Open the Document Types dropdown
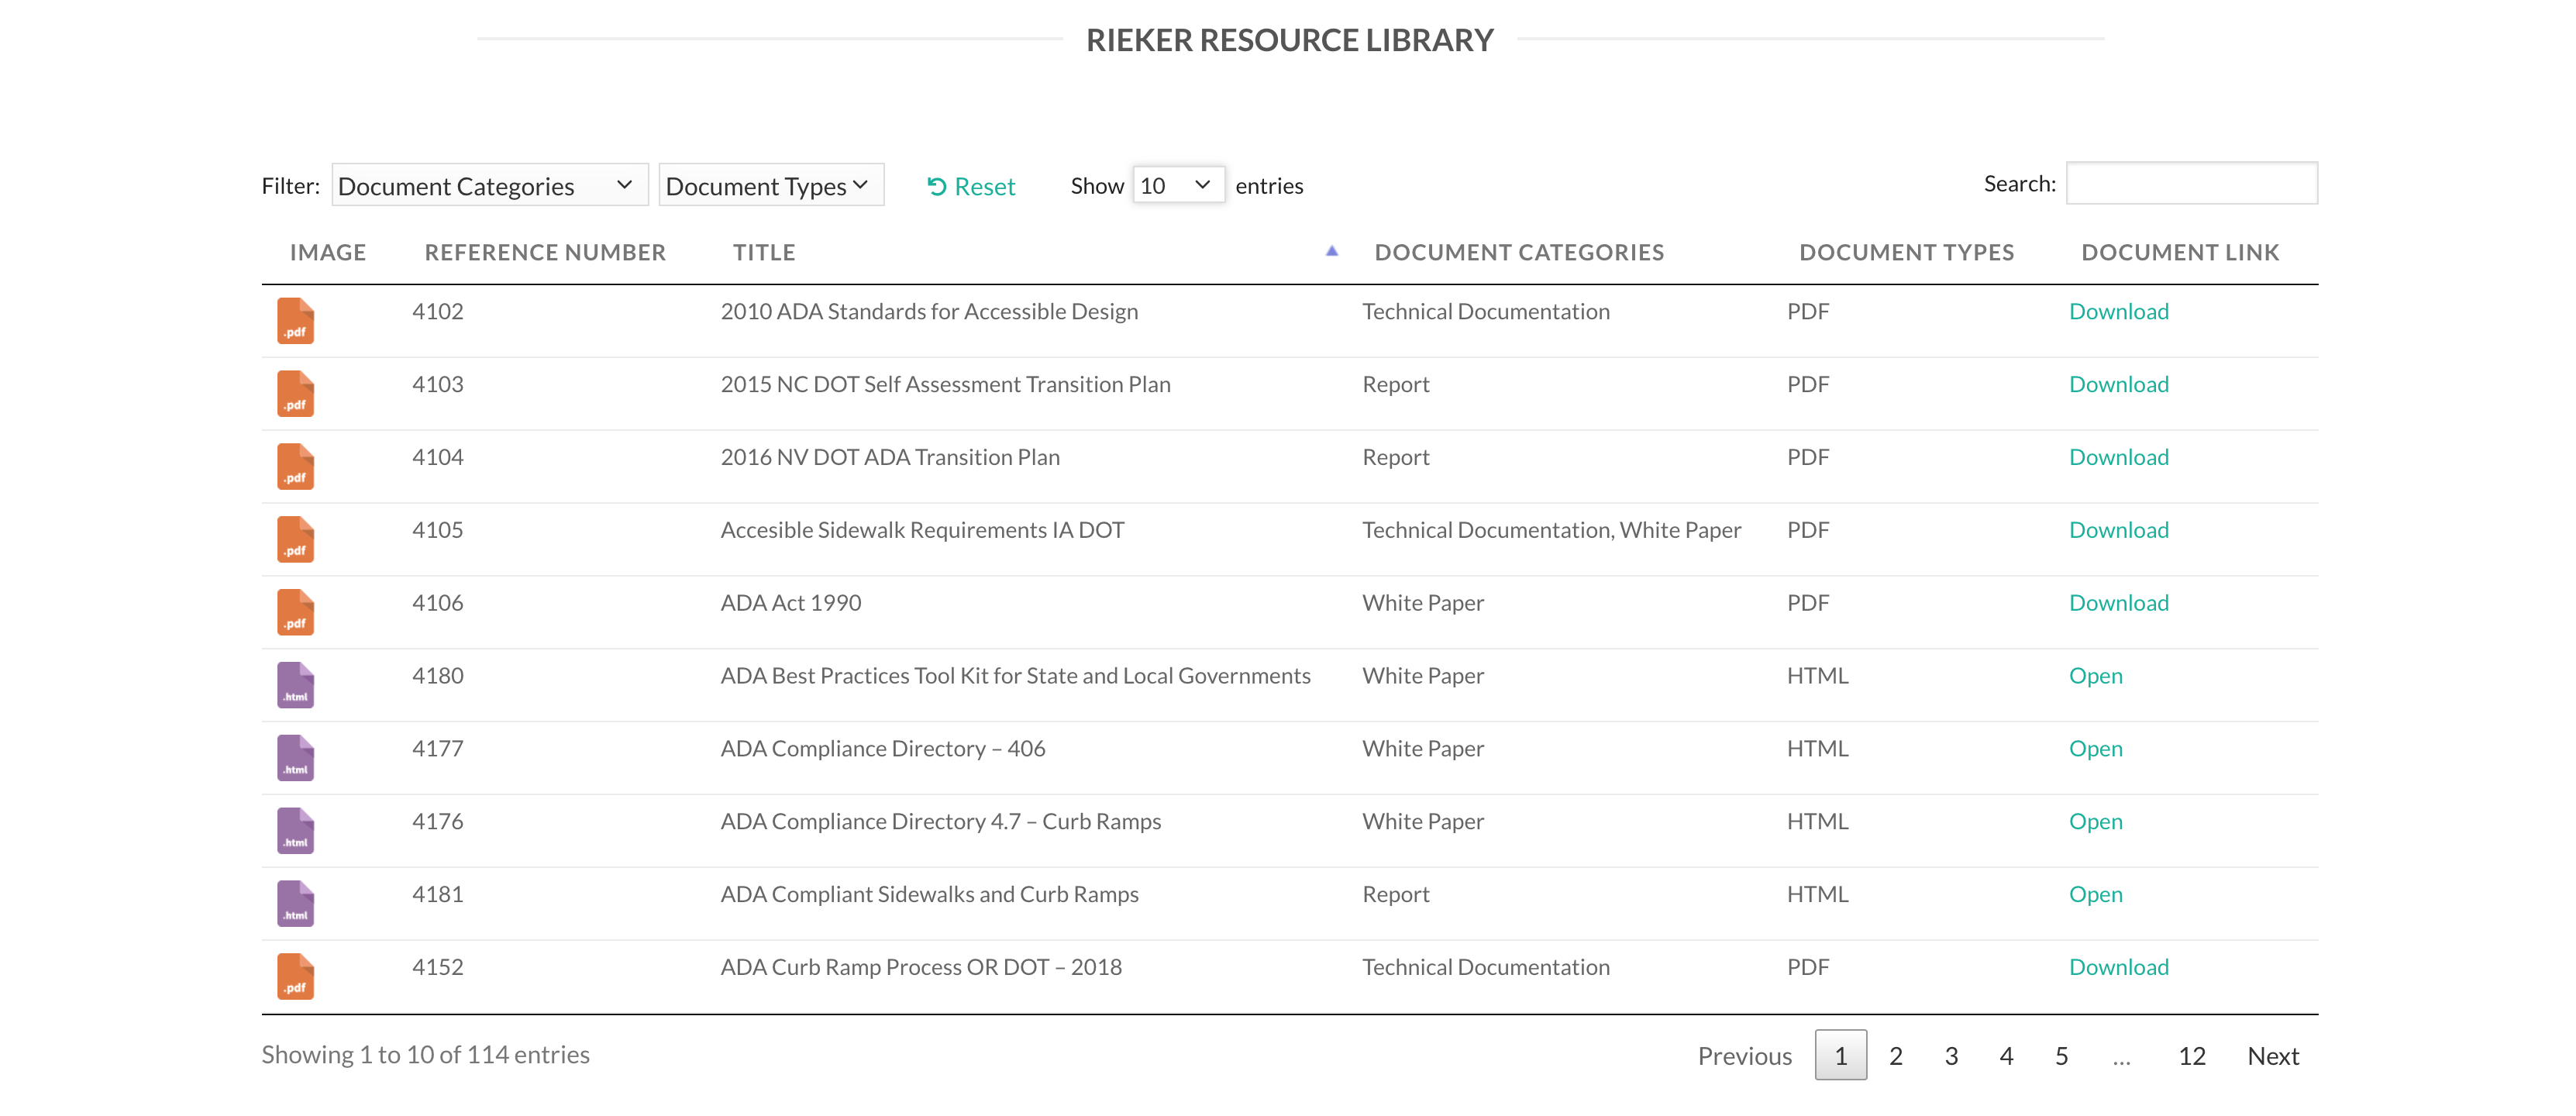The height and width of the screenshot is (1116, 2576). point(770,185)
